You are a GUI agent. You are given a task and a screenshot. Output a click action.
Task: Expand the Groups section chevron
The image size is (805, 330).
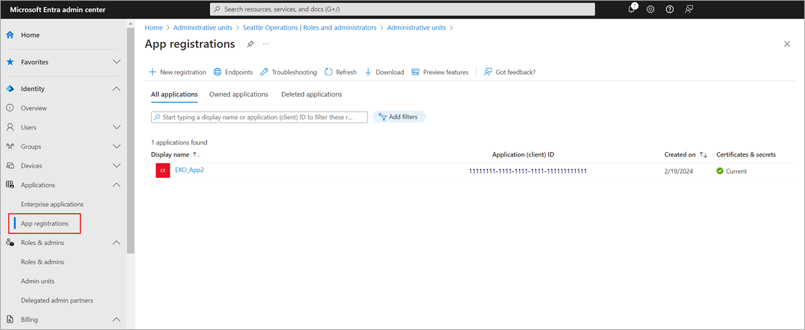click(116, 147)
